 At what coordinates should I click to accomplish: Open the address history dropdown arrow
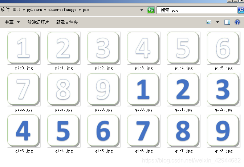142,10
